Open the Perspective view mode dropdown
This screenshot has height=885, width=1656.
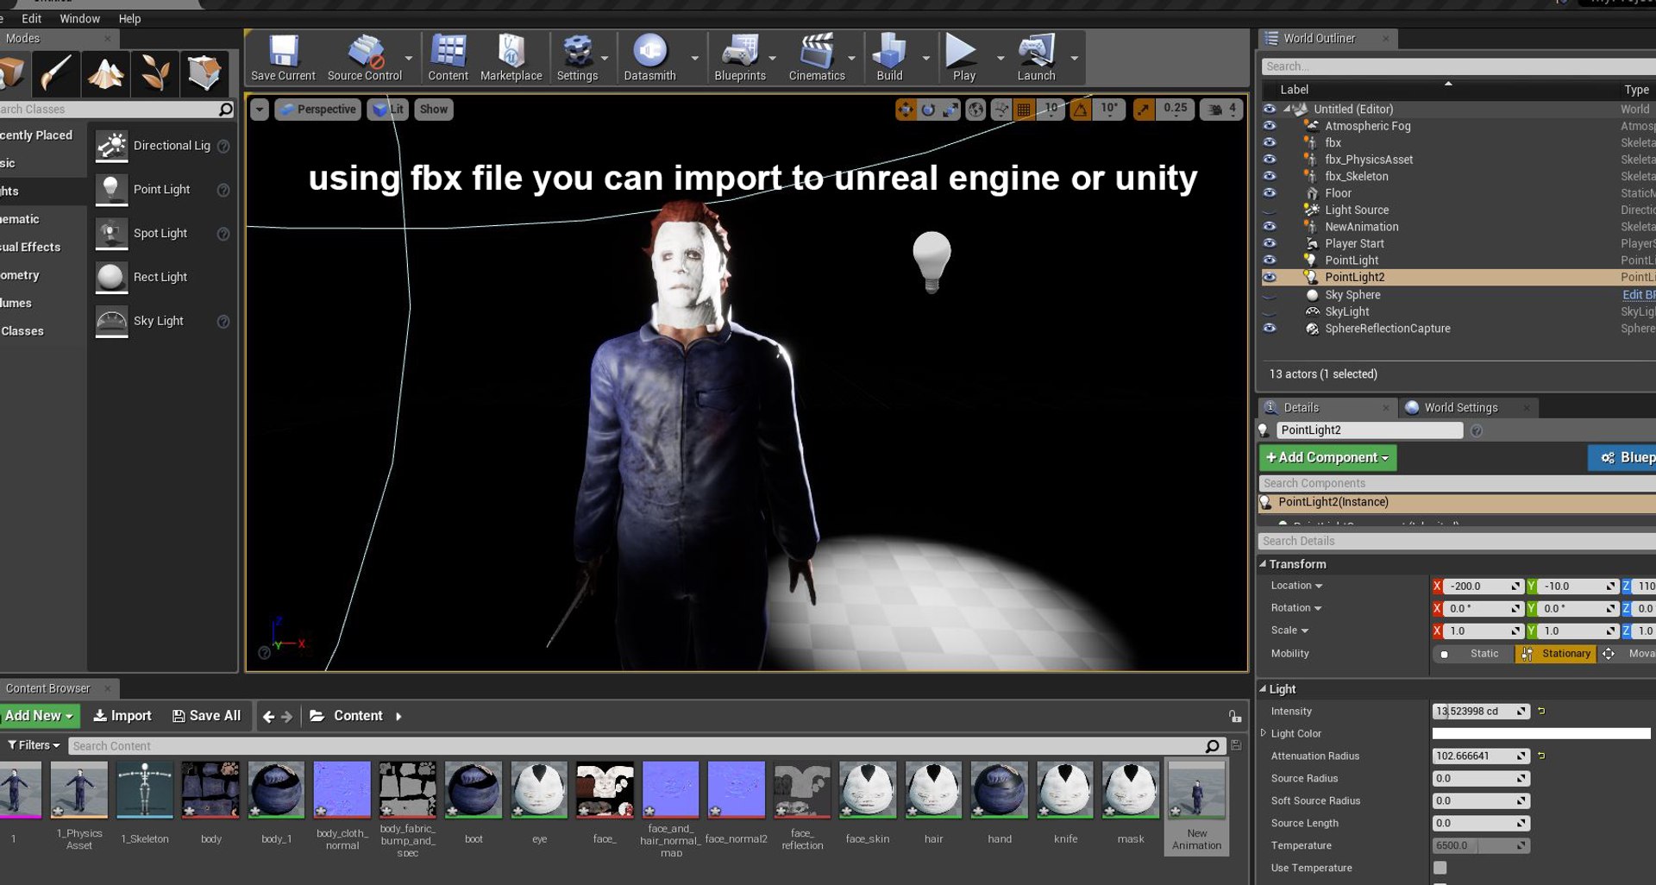click(317, 110)
